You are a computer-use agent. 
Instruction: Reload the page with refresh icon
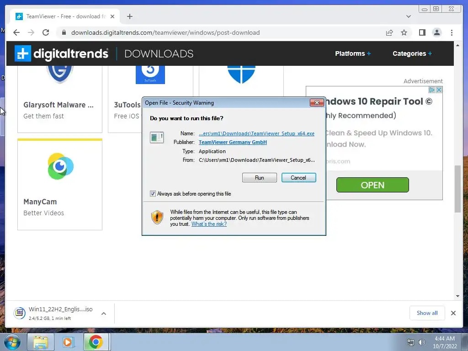coord(46,32)
